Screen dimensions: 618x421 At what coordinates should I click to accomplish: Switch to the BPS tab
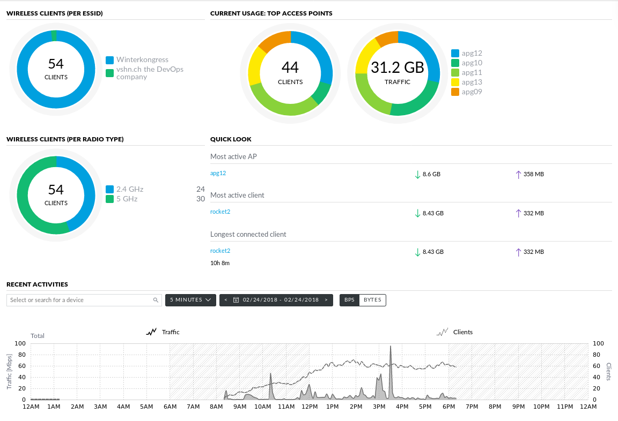coord(349,300)
